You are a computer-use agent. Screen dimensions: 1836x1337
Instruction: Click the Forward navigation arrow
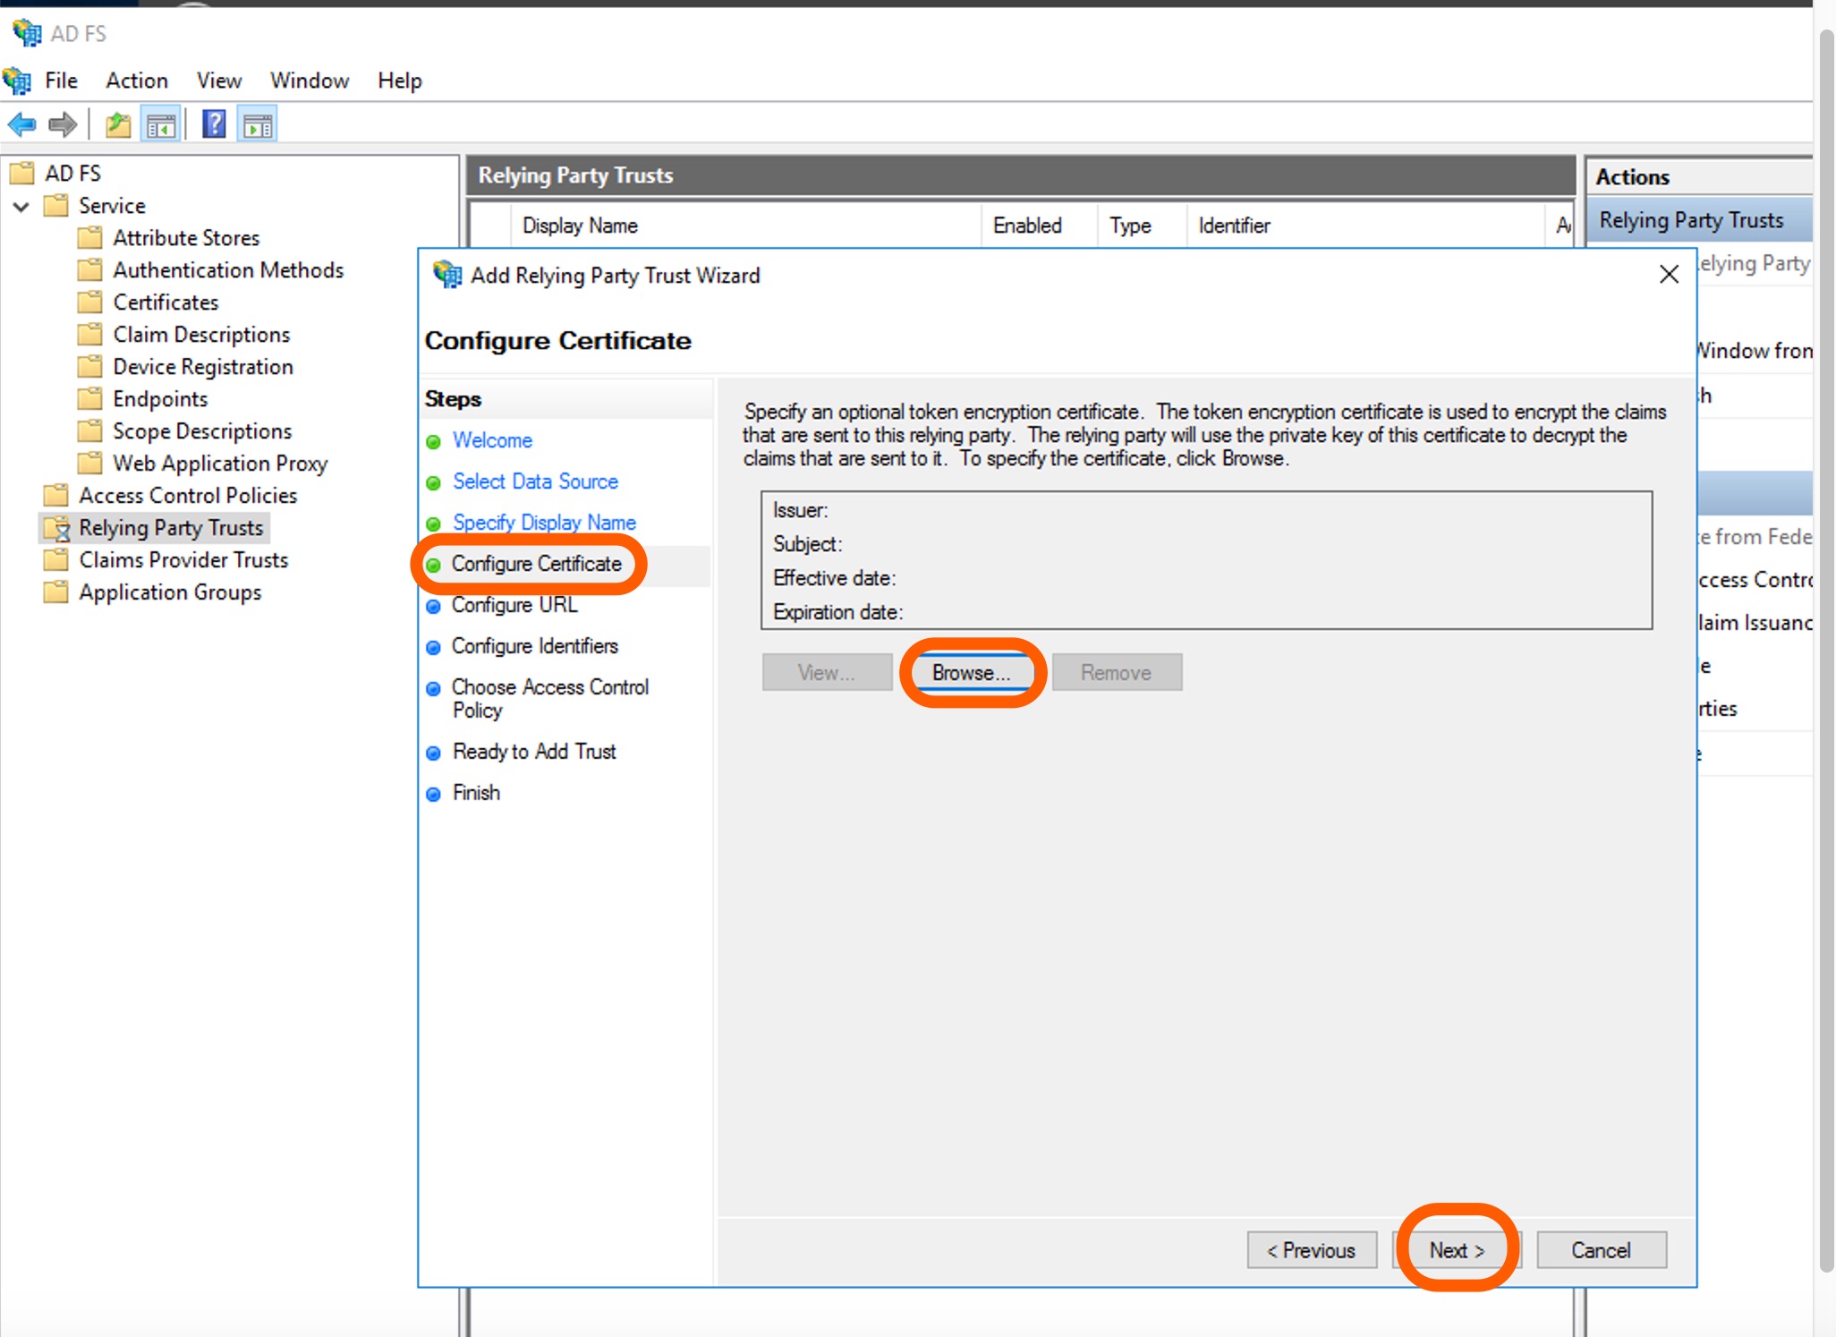[63, 123]
